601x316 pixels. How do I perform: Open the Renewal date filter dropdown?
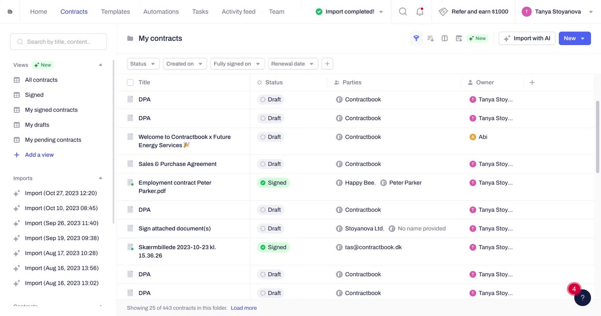click(293, 64)
